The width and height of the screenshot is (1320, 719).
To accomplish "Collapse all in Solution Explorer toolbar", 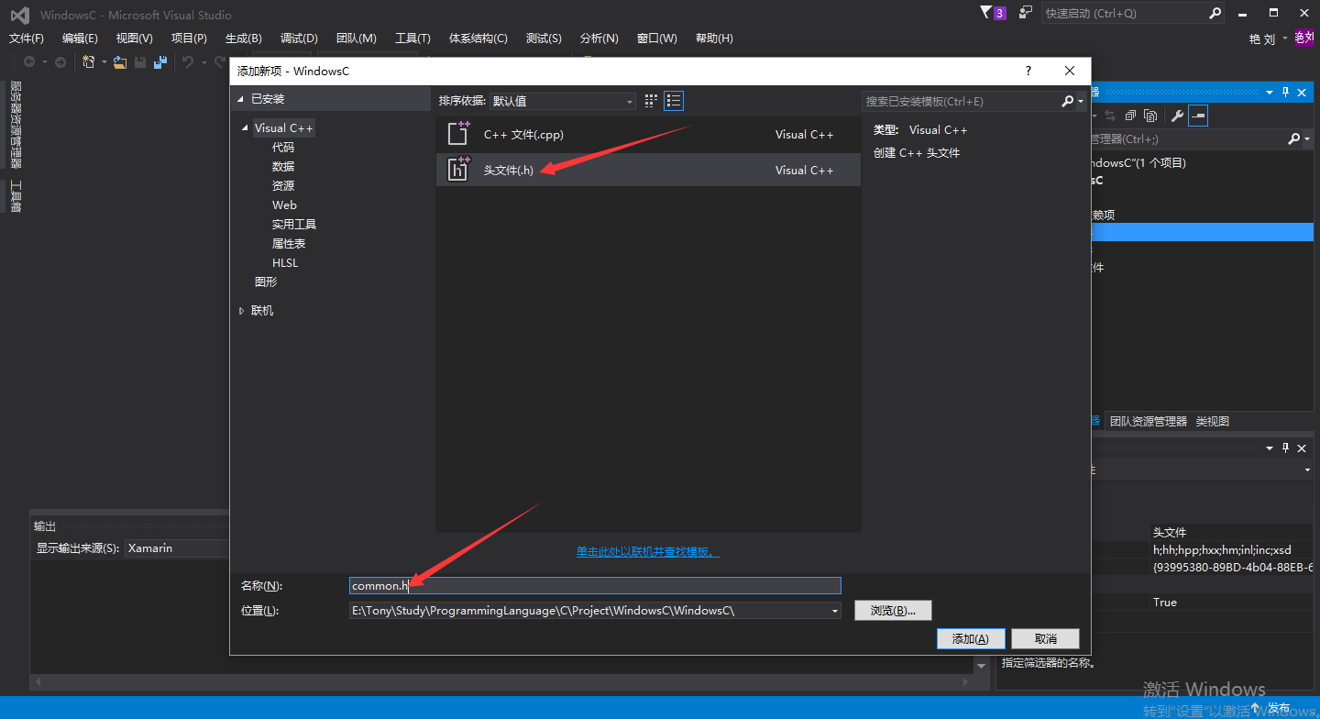I will pyautogui.click(x=1131, y=116).
